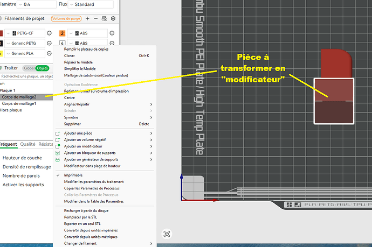Expand the 'Aligner/Répartir' submenu arrow
The width and height of the screenshot is (372, 247).
[151, 104]
